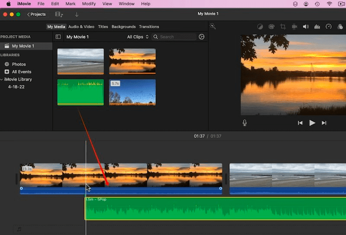The width and height of the screenshot is (346, 235).
Task: Click the magic wand auto enhance icon
Action: click(213, 26)
